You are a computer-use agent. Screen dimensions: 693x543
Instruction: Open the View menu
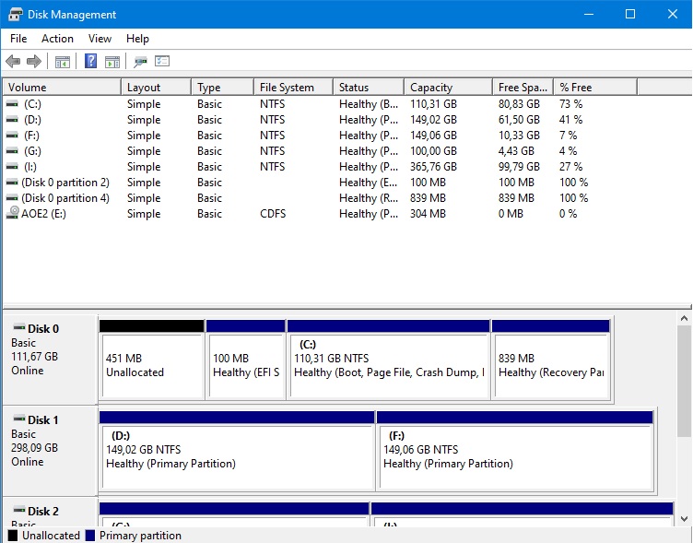click(100, 39)
